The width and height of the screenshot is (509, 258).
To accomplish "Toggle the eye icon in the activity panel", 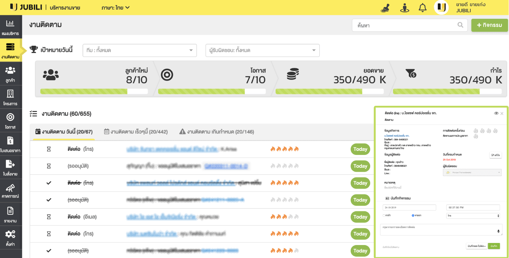I will click(x=496, y=113).
